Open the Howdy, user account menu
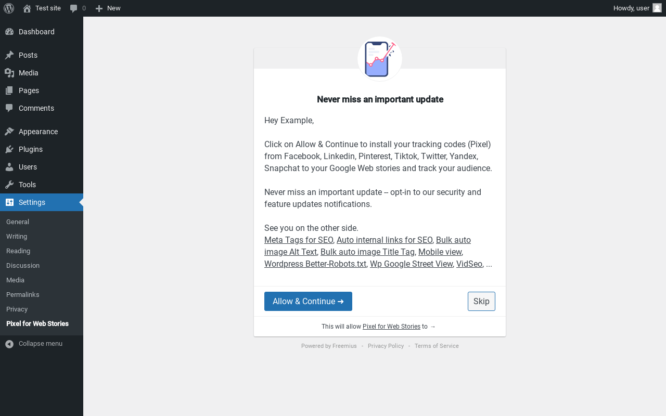Screen dimensions: 666x416 (x=637, y=8)
